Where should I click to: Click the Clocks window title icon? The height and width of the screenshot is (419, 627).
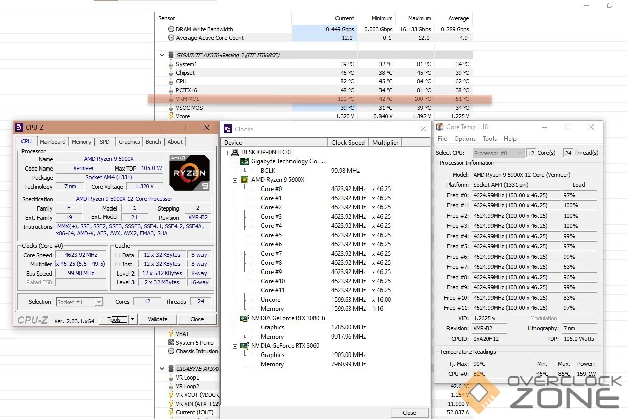[228, 129]
